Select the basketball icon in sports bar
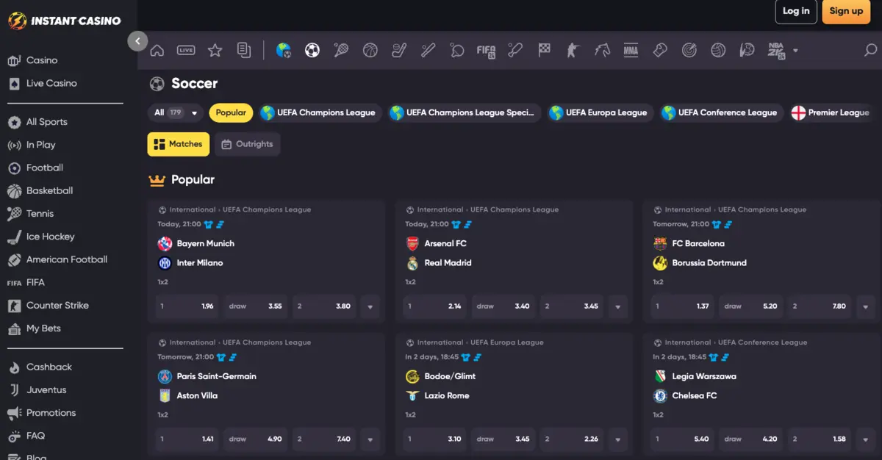The height and width of the screenshot is (460, 882). pos(370,51)
